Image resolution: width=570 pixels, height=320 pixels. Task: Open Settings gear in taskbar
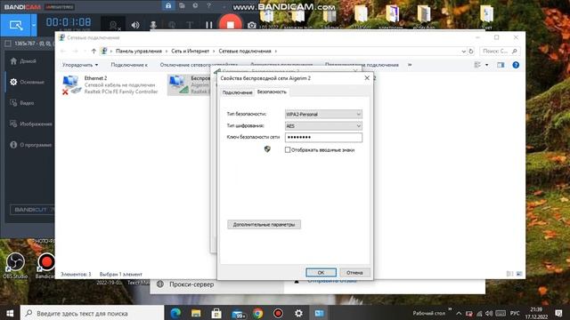[298, 313]
